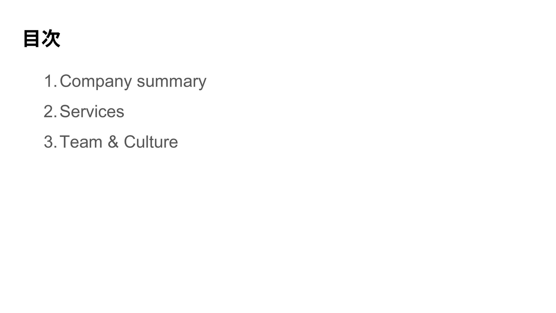The width and height of the screenshot is (556, 313).
Task: Click the final letter y of "summary"
Action: click(203, 83)
